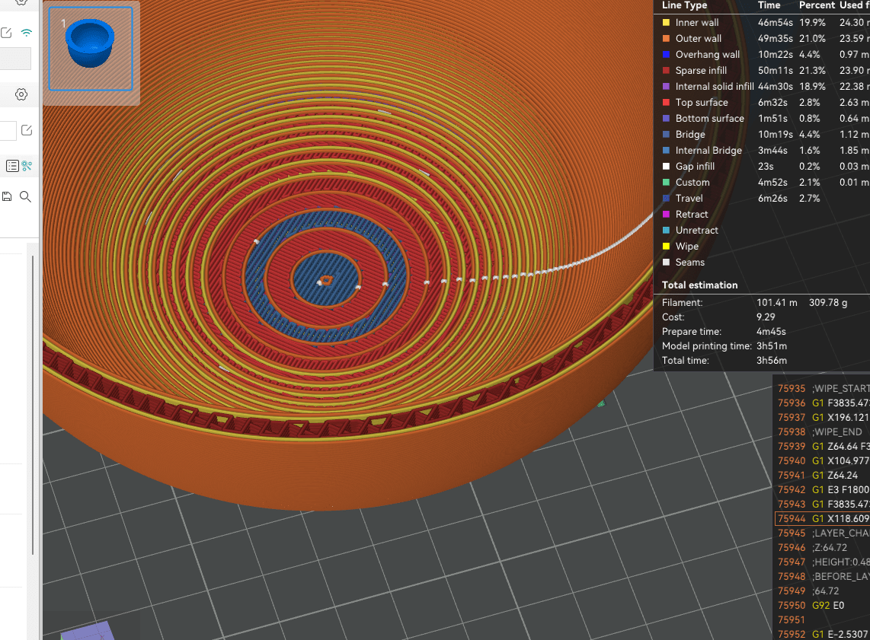This screenshot has height=640, width=870.
Task: Select G-code line 75952 G1 E-2.5307
Action: click(822, 634)
